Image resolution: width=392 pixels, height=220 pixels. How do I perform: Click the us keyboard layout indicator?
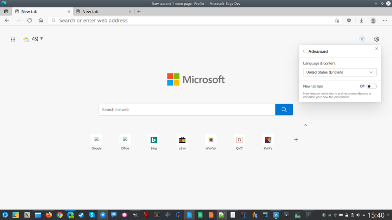tap(329, 215)
